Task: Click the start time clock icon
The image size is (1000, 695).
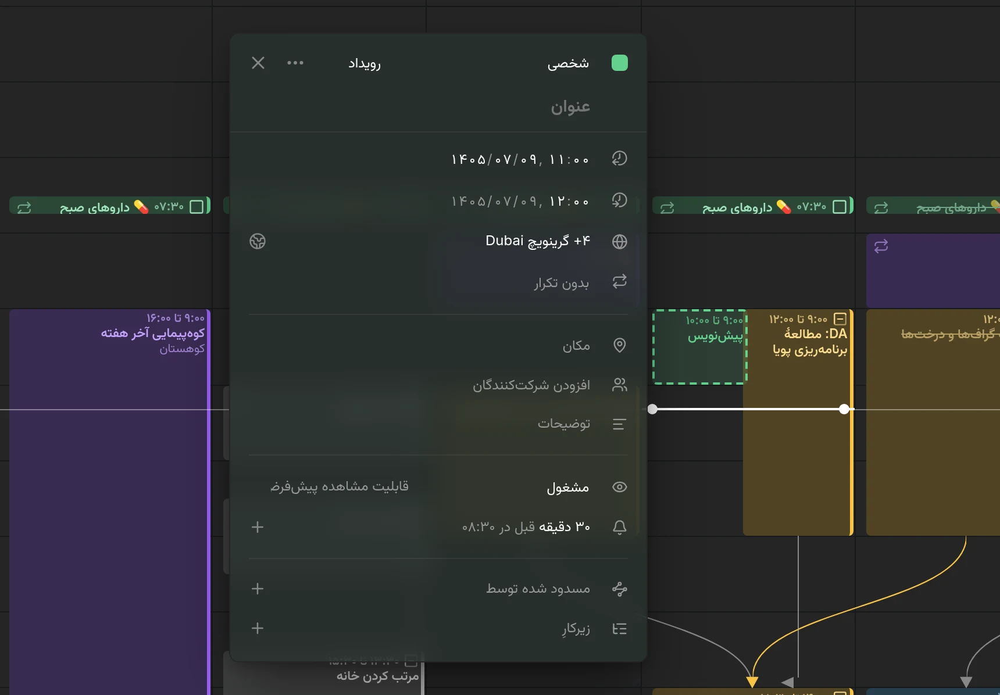Action: [620, 159]
